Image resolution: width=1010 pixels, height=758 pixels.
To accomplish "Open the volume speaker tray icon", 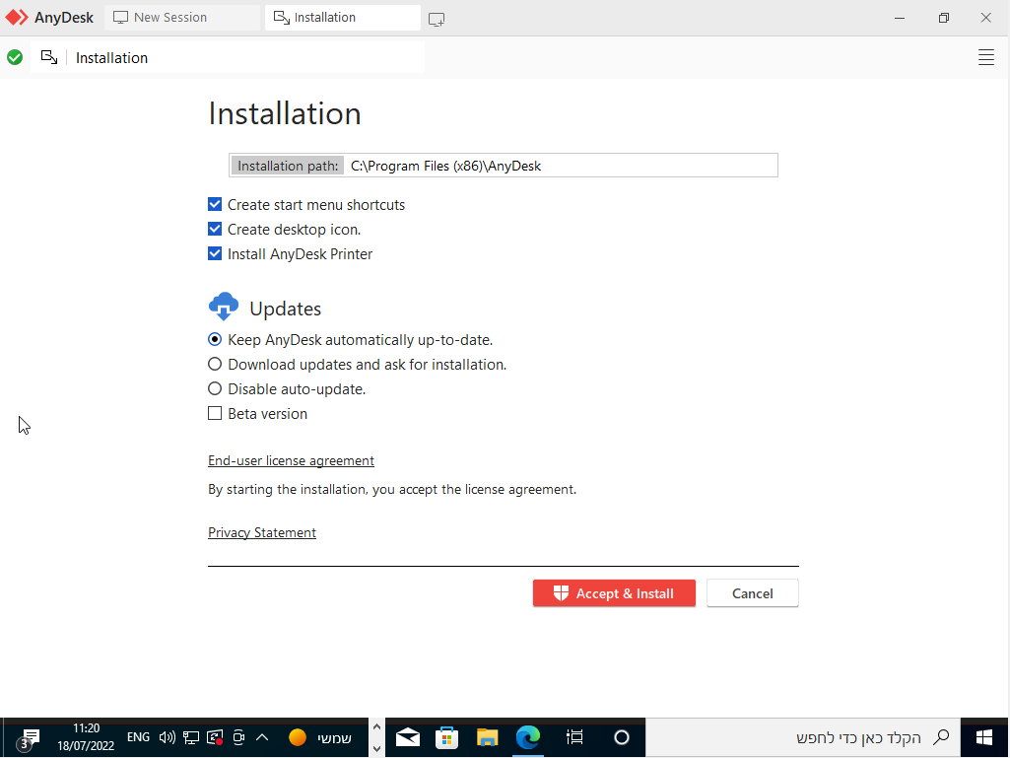I will pyautogui.click(x=168, y=737).
